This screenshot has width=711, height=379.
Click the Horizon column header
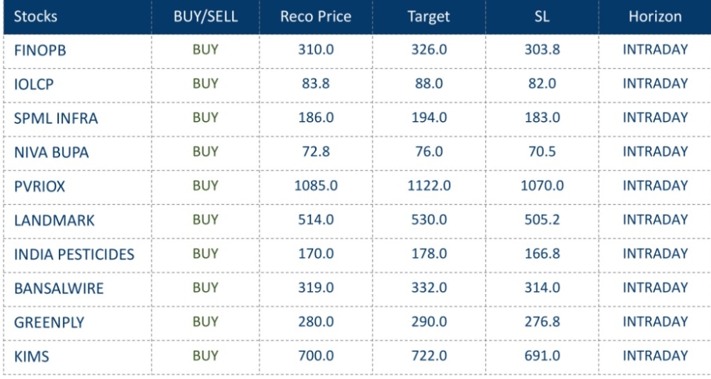(655, 16)
